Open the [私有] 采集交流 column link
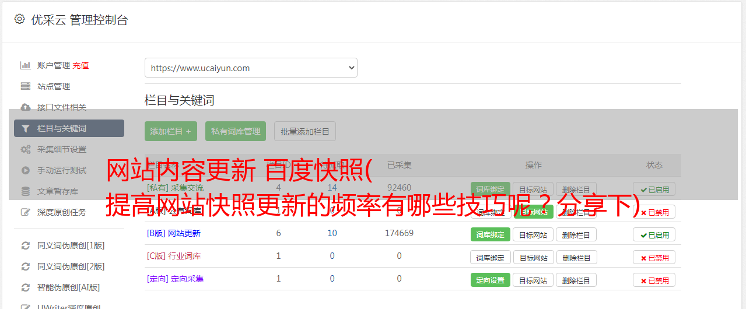The height and width of the screenshot is (309, 746). pos(176,188)
